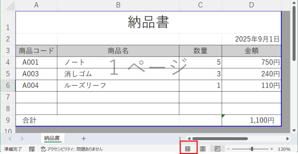Image resolution: width=298 pixels, height=154 pixels.
Task: Click the 合計 label cell
Action: point(36,120)
